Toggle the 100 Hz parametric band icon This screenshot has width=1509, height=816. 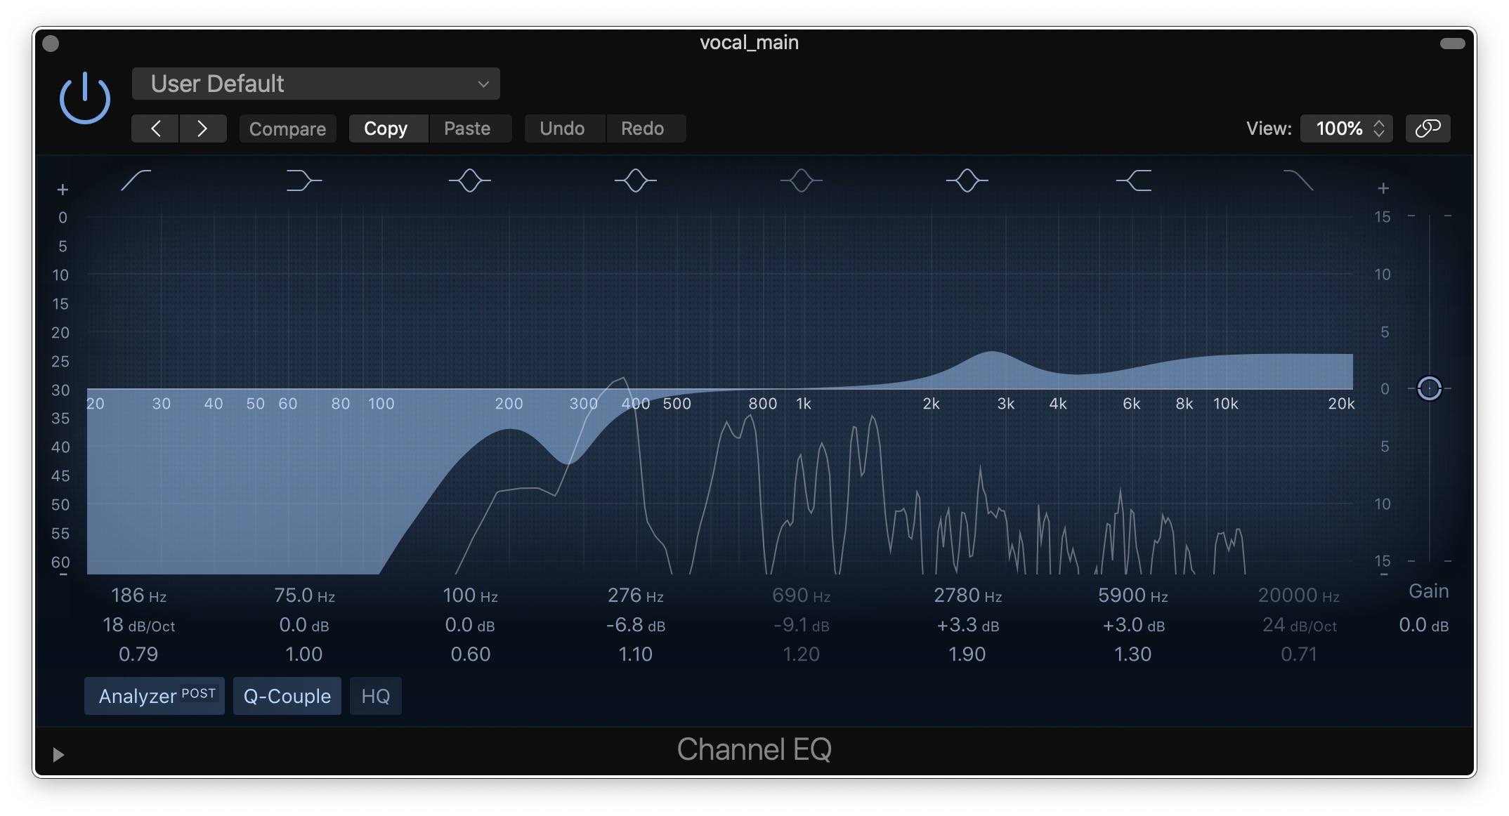[x=469, y=180]
